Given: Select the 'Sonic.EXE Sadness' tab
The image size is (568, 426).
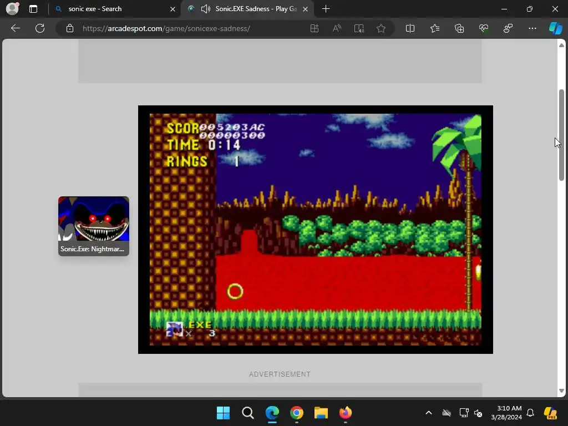Looking at the screenshot, I should [247, 9].
